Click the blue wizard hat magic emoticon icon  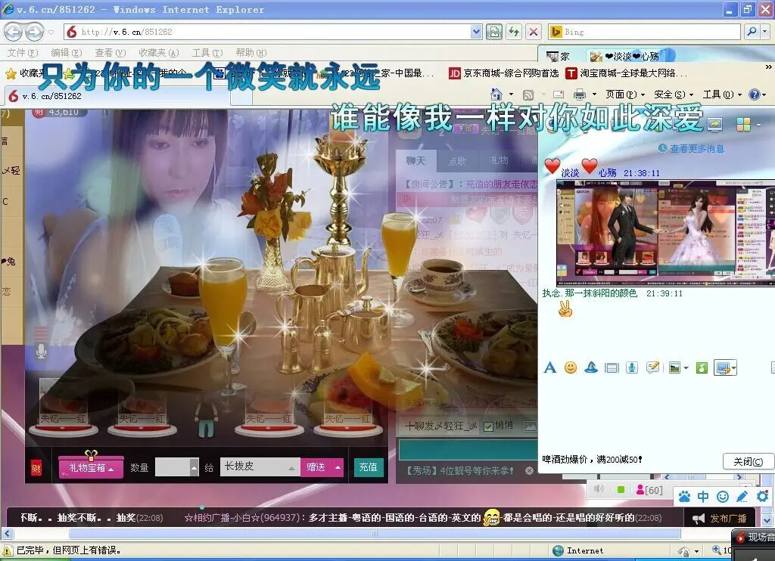tap(590, 367)
